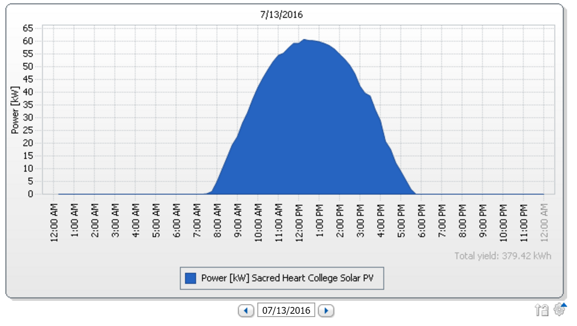Click the 7/13/2016 chart title
577x326 pixels.
tap(281, 15)
